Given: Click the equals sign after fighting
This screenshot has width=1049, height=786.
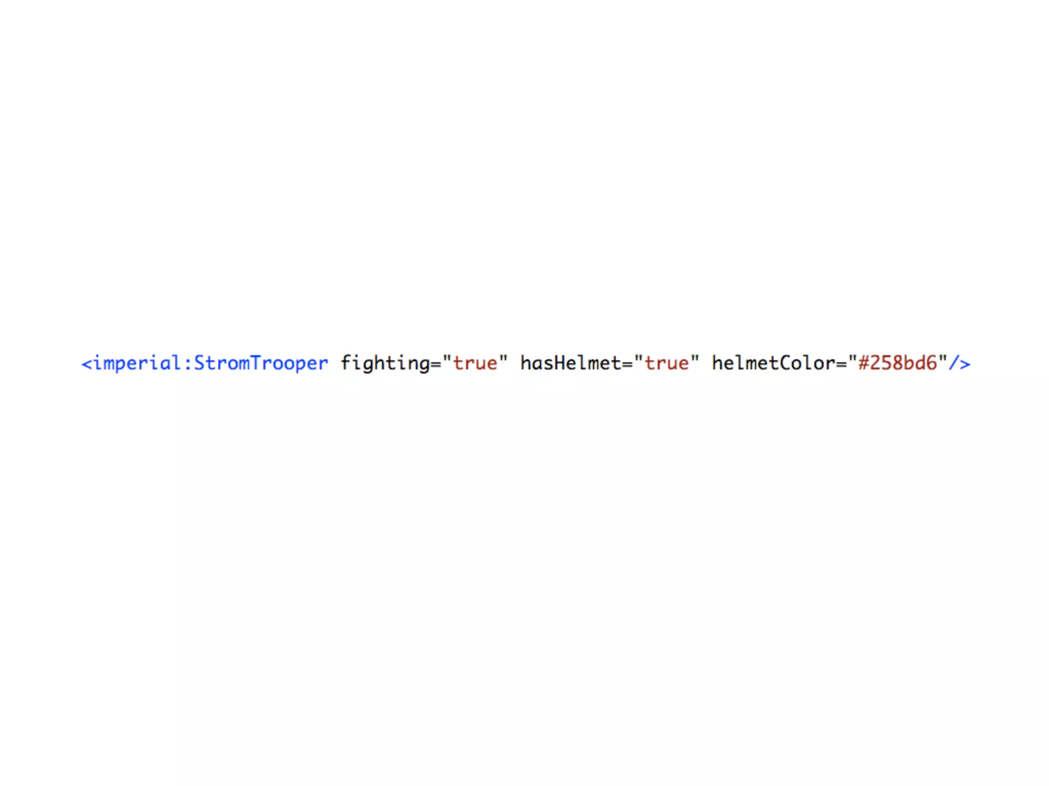Looking at the screenshot, I should click(436, 364).
